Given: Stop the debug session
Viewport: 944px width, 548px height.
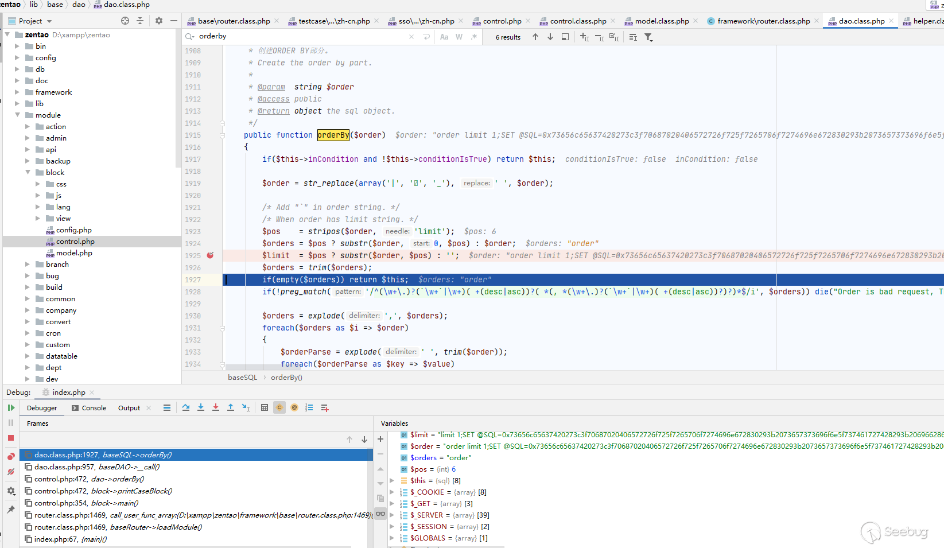Looking at the screenshot, I should pos(11,438).
